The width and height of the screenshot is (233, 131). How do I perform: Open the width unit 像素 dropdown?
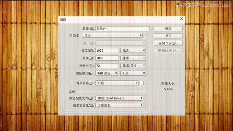click(x=133, y=50)
